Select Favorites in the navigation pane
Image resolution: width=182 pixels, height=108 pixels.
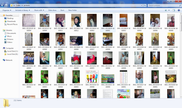[x=8, y=15]
